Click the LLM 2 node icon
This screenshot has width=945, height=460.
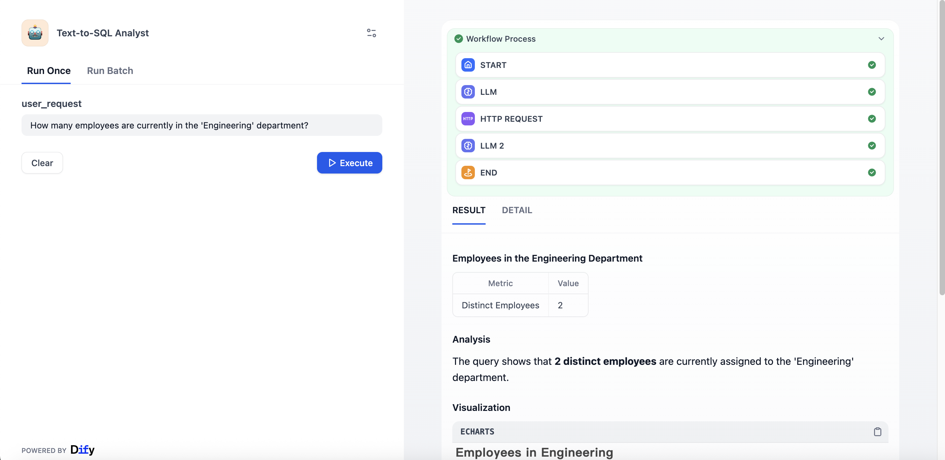click(468, 146)
